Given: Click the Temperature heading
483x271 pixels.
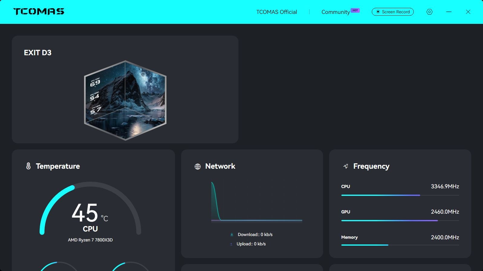Looking at the screenshot, I should coord(58,166).
